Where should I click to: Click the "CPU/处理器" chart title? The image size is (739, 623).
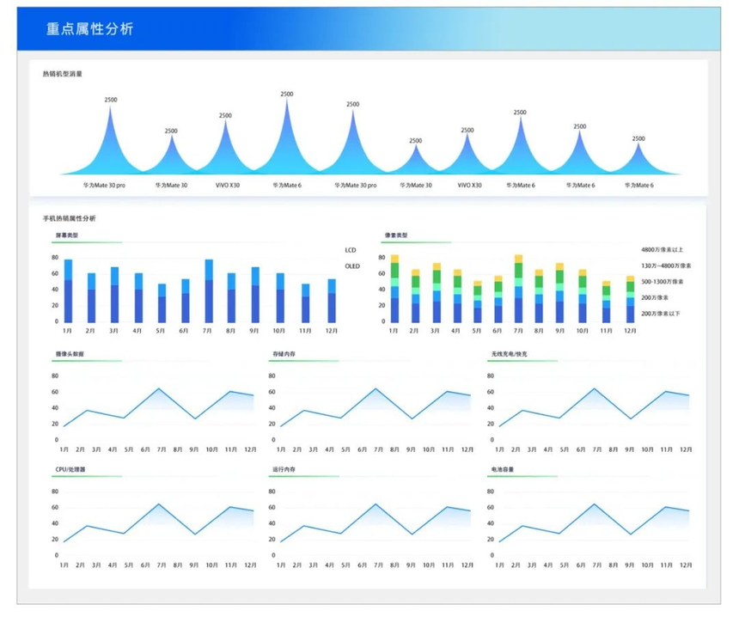click(x=70, y=469)
